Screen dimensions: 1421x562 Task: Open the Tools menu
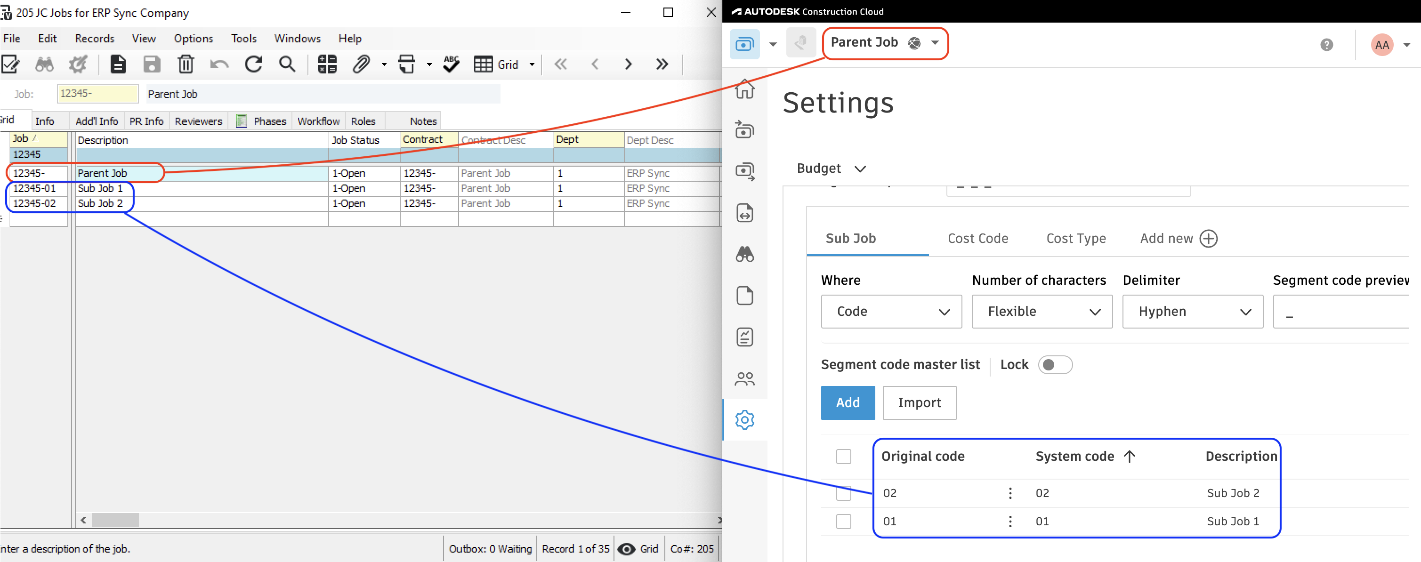(244, 39)
